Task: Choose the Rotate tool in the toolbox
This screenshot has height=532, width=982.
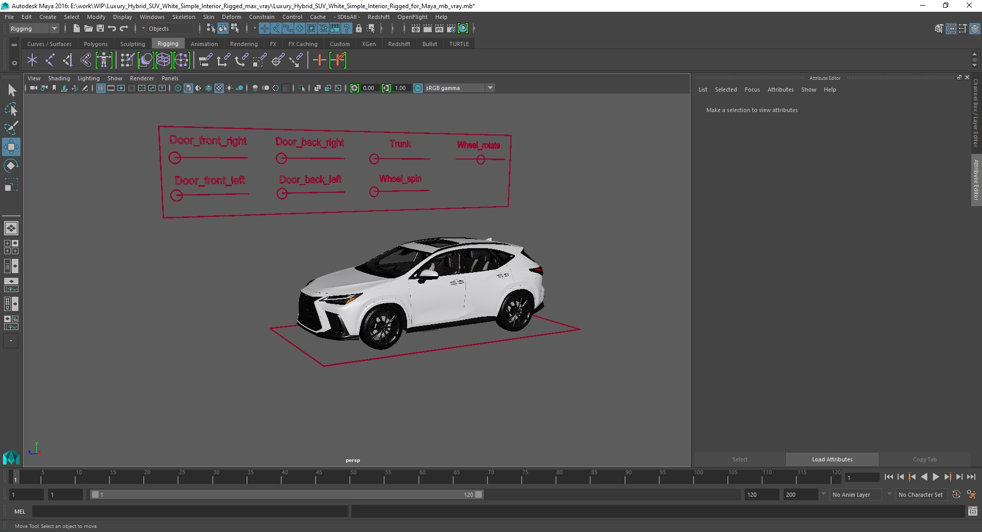Action: pyautogui.click(x=11, y=166)
